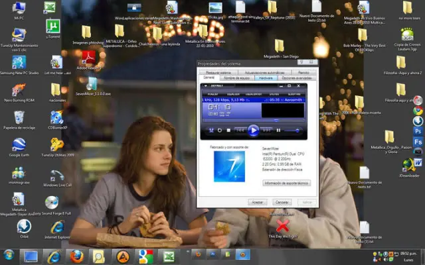The width and height of the screenshot is (425, 265).
Task: Click the Windows Start orb
Action: (9, 255)
